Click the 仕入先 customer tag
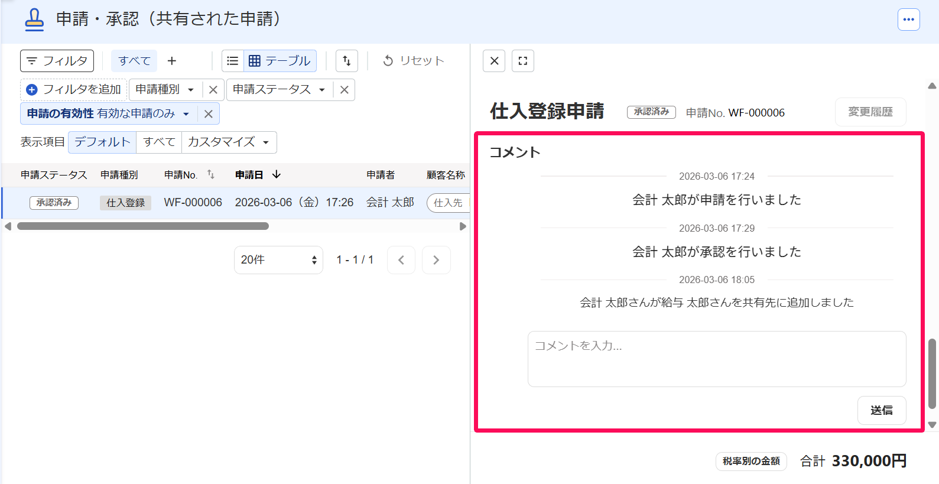The width and height of the screenshot is (939, 484). (x=448, y=203)
